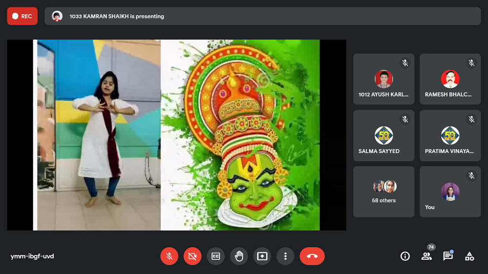Click the presenter avatar in the presenting banner

57,16
